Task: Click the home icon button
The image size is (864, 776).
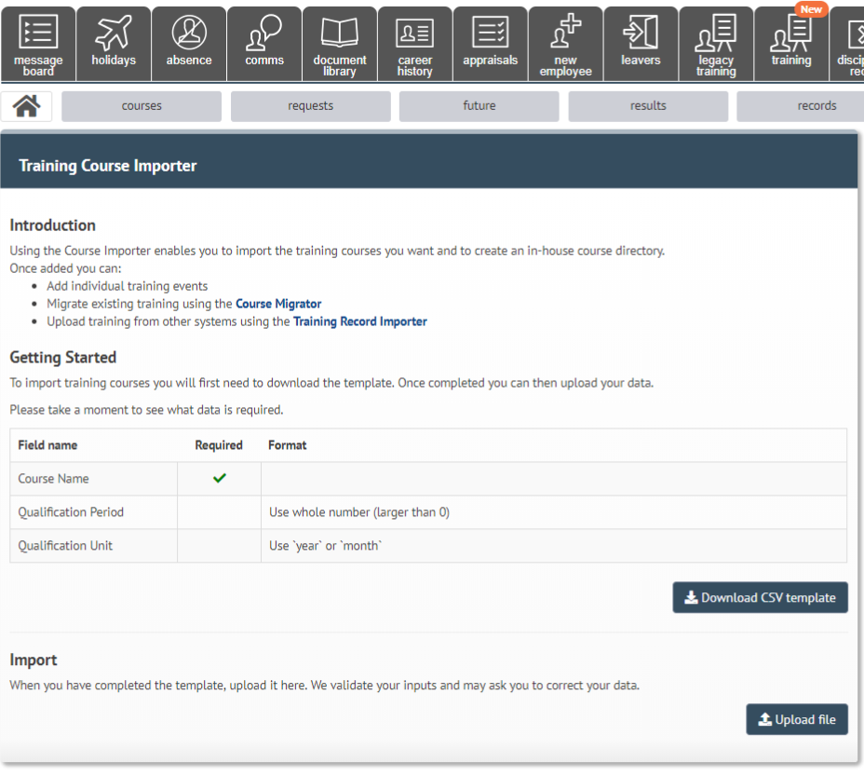Action: (26, 106)
